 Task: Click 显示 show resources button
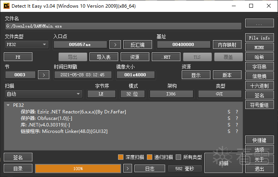tap(196, 75)
